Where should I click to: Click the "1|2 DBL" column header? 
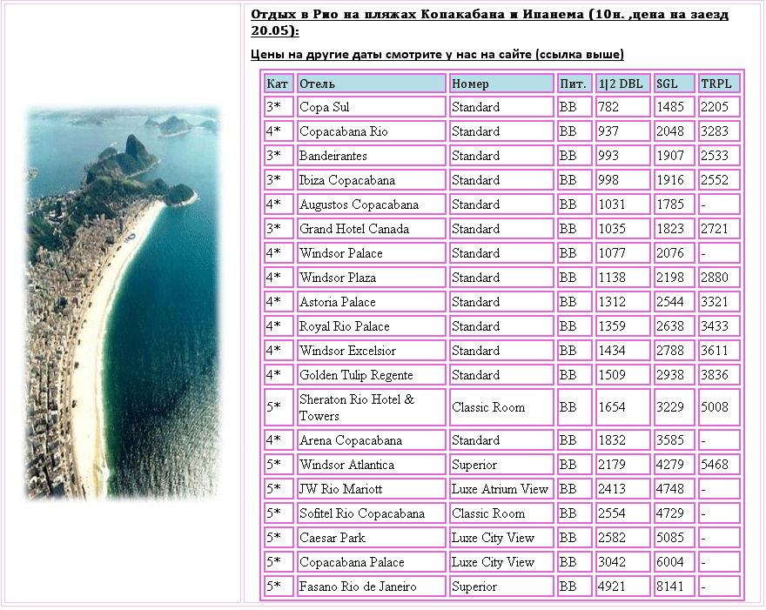[622, 84]
